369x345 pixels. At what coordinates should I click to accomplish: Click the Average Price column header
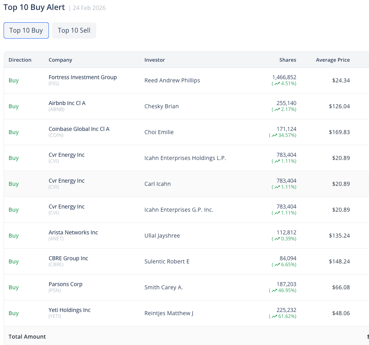point(333,60)
